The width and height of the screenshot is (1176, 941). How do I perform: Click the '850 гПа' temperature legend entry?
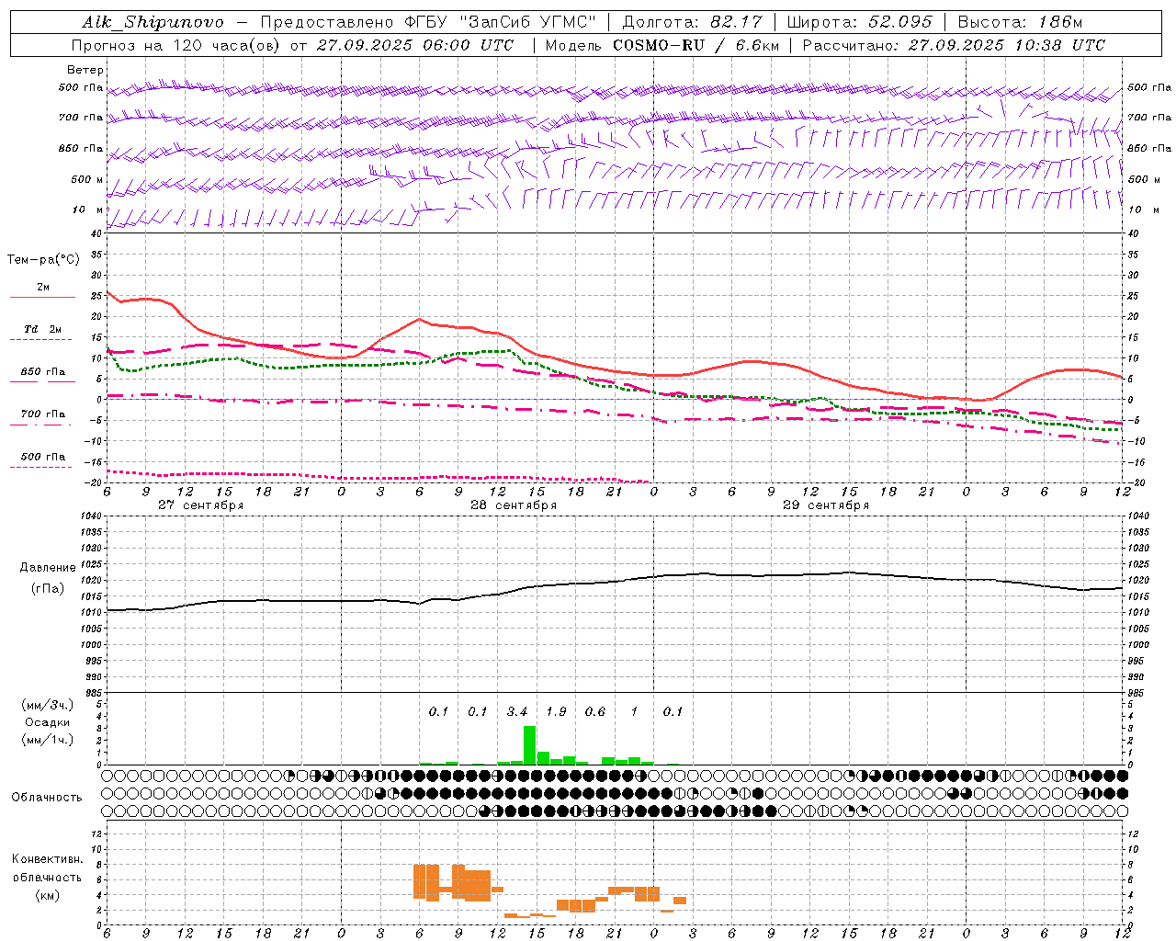click(x=43, y=372)
